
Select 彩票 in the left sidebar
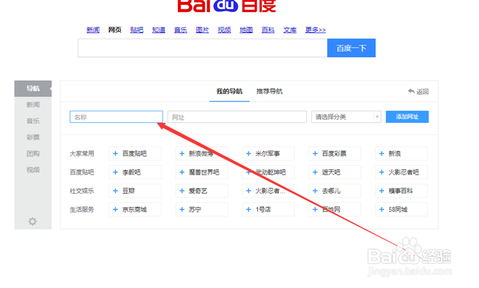[x=33, y=137]
